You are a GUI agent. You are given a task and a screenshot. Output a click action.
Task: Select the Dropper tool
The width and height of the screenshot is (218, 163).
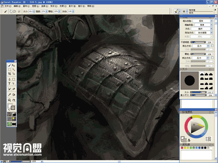click(10, 95)
